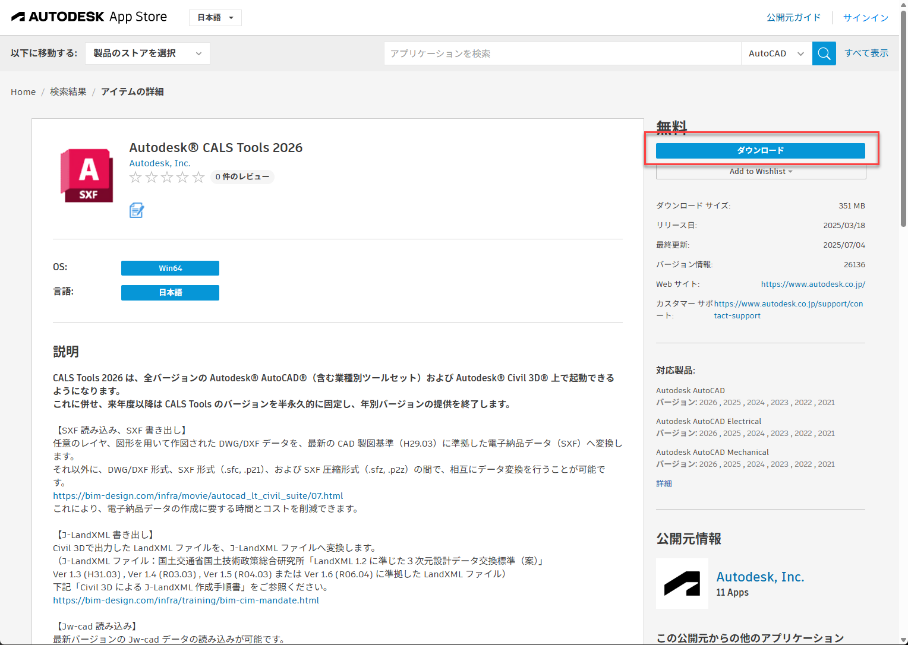Open the bim-cim-mandate.html training link
The image size is (908, 645).
[x=186, y=600]
